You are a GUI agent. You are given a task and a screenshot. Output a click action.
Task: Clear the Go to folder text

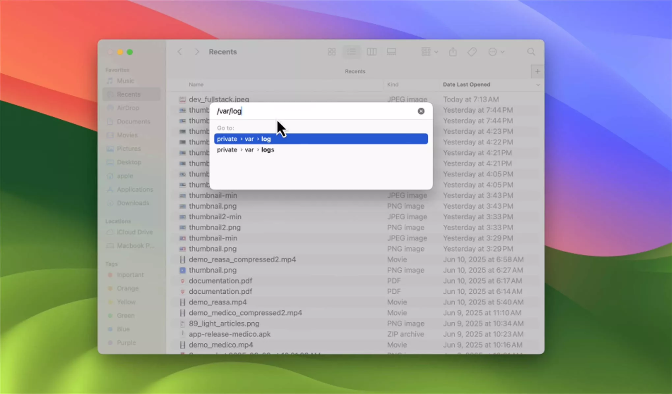pyautogui.click(x=421, y=111)
